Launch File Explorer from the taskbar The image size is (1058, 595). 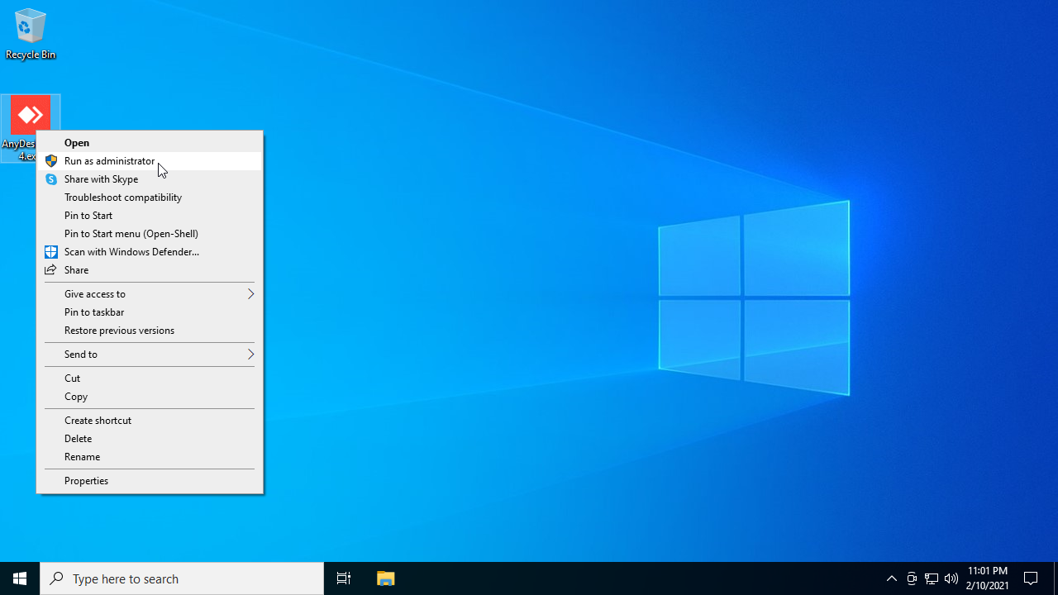[385, 578]
